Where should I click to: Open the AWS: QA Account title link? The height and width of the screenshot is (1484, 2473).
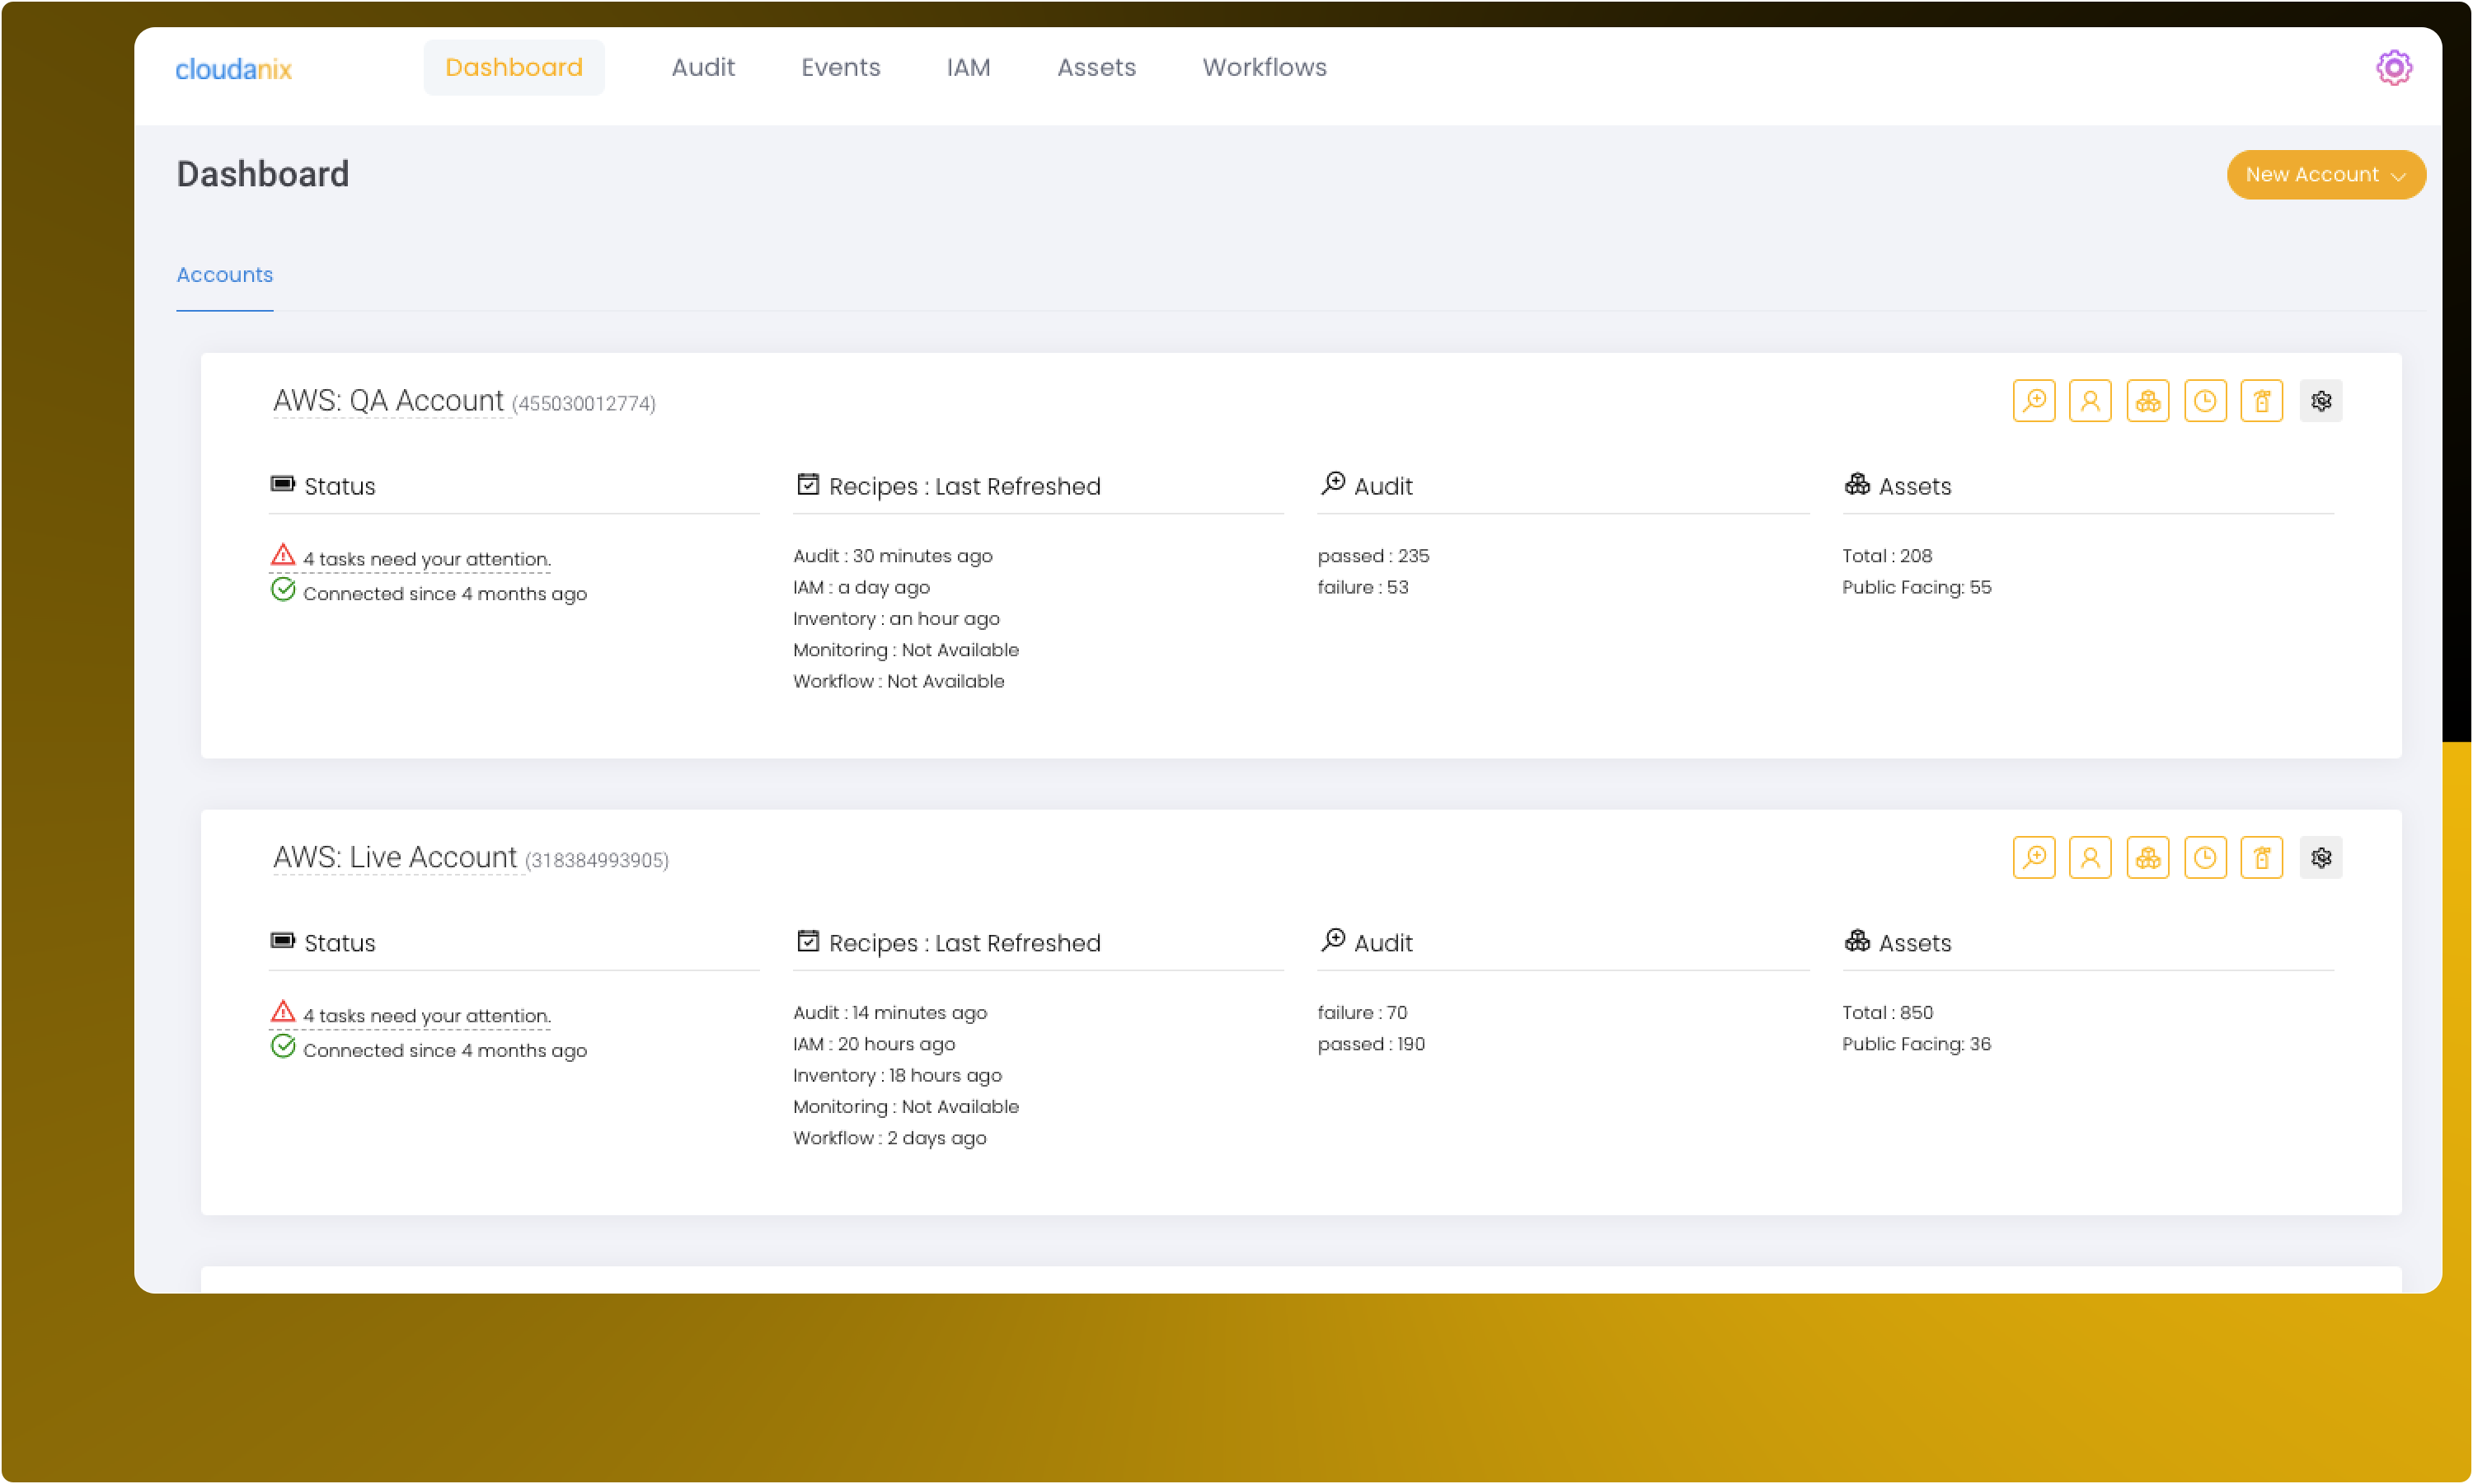(x=390, y=400)
